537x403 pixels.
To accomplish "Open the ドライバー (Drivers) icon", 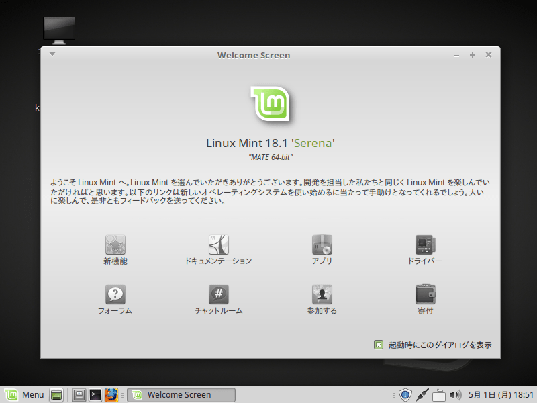I will (x=426, y=244).
